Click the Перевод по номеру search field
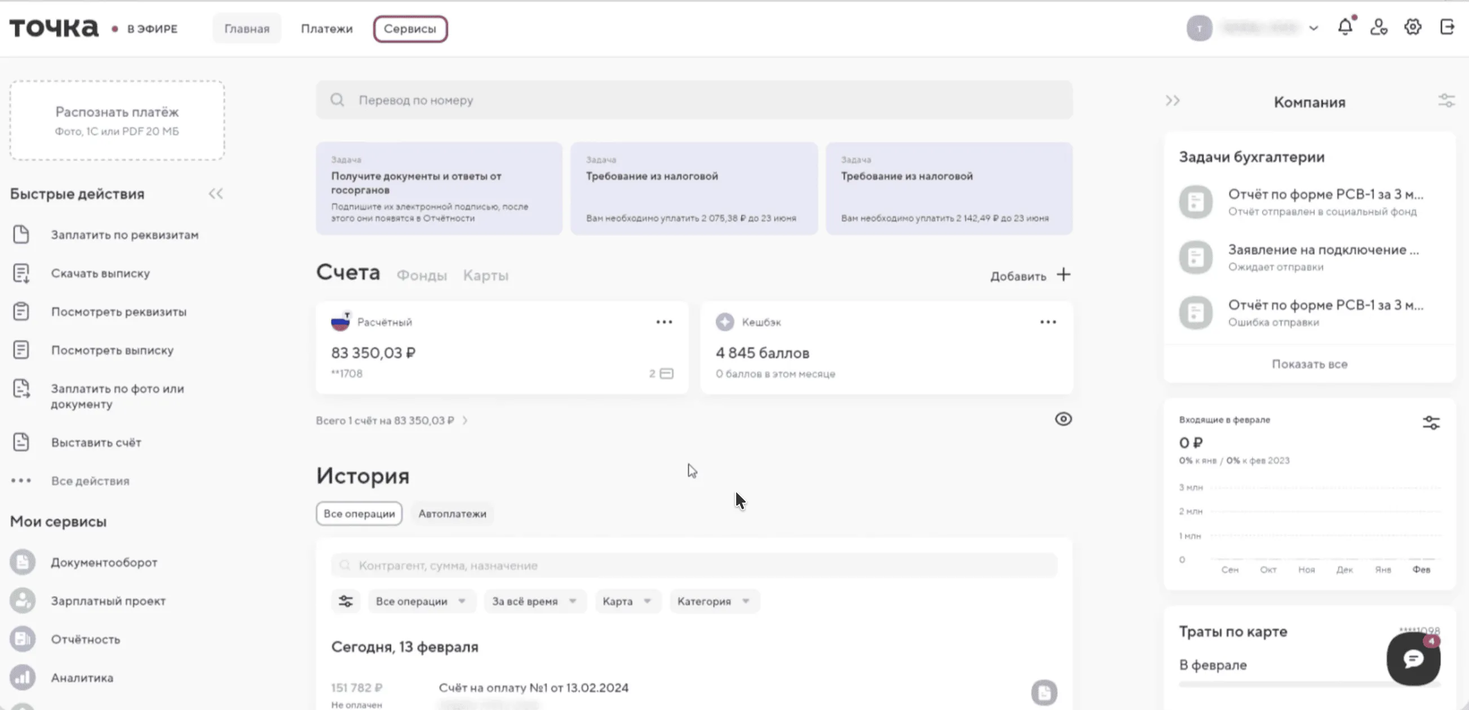 click(x=693, y=100)
